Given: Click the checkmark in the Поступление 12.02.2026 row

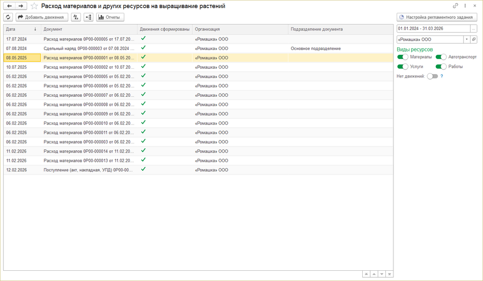Looking at the screenshot, I should (x=143, y=169).
